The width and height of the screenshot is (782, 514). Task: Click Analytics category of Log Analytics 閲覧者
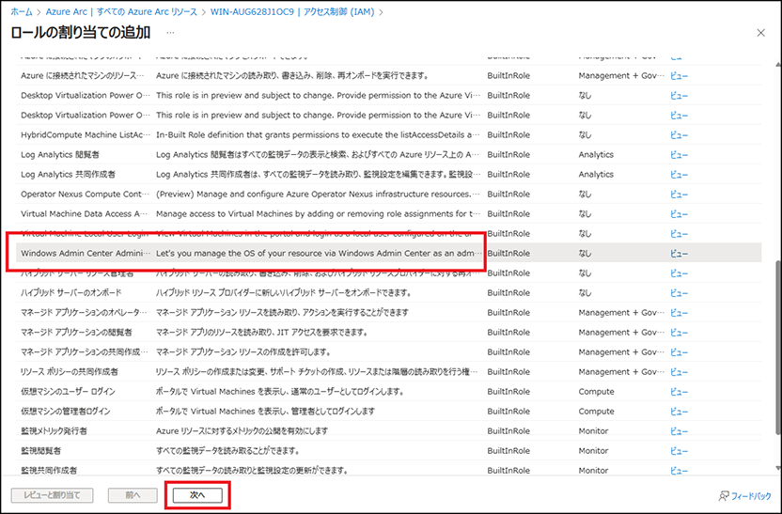596,154
